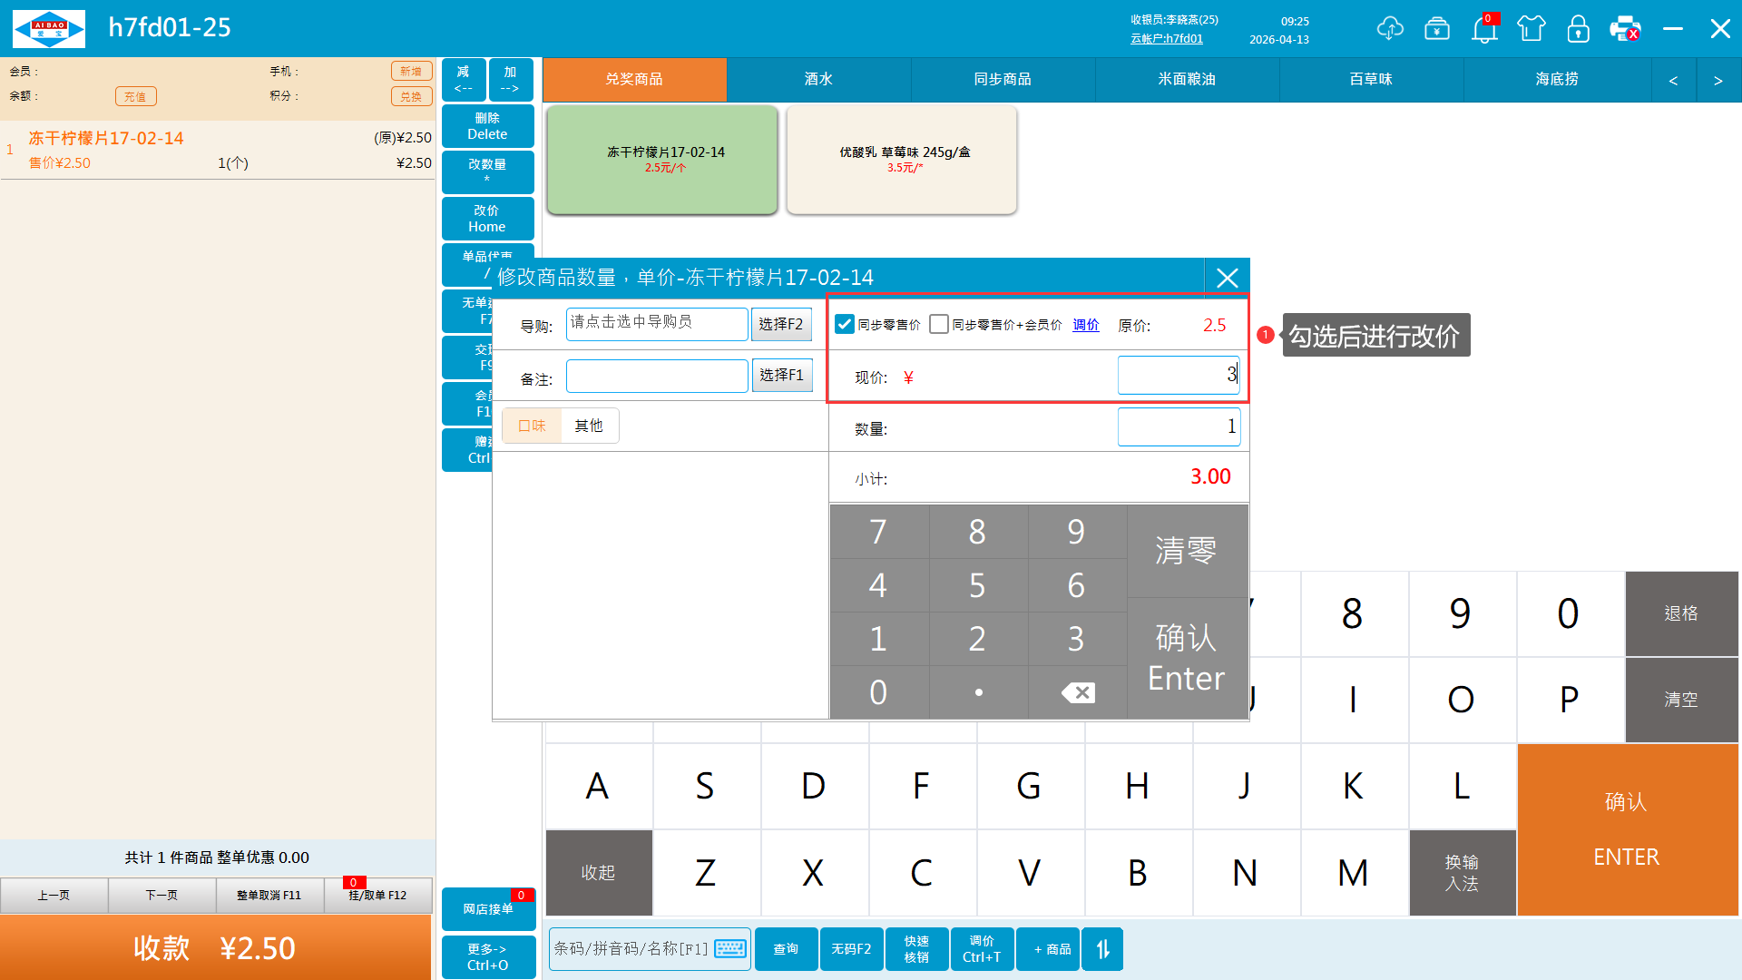The image size is (1742, 980).
Task: Click the sort arrows icon button
Action: click(1102, 949)
